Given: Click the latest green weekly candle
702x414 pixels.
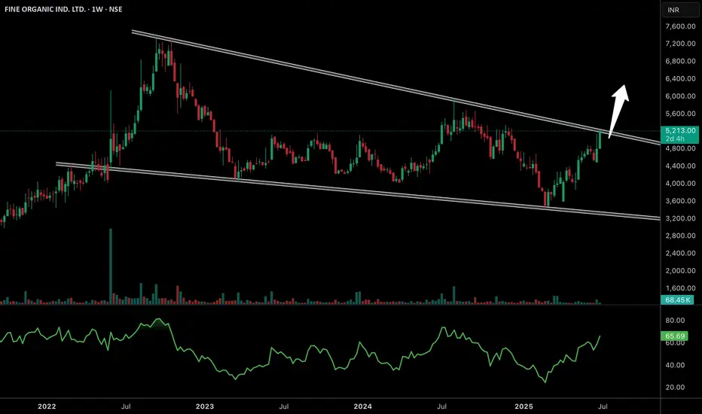Looking at the screenshot, I should (600, 140).
